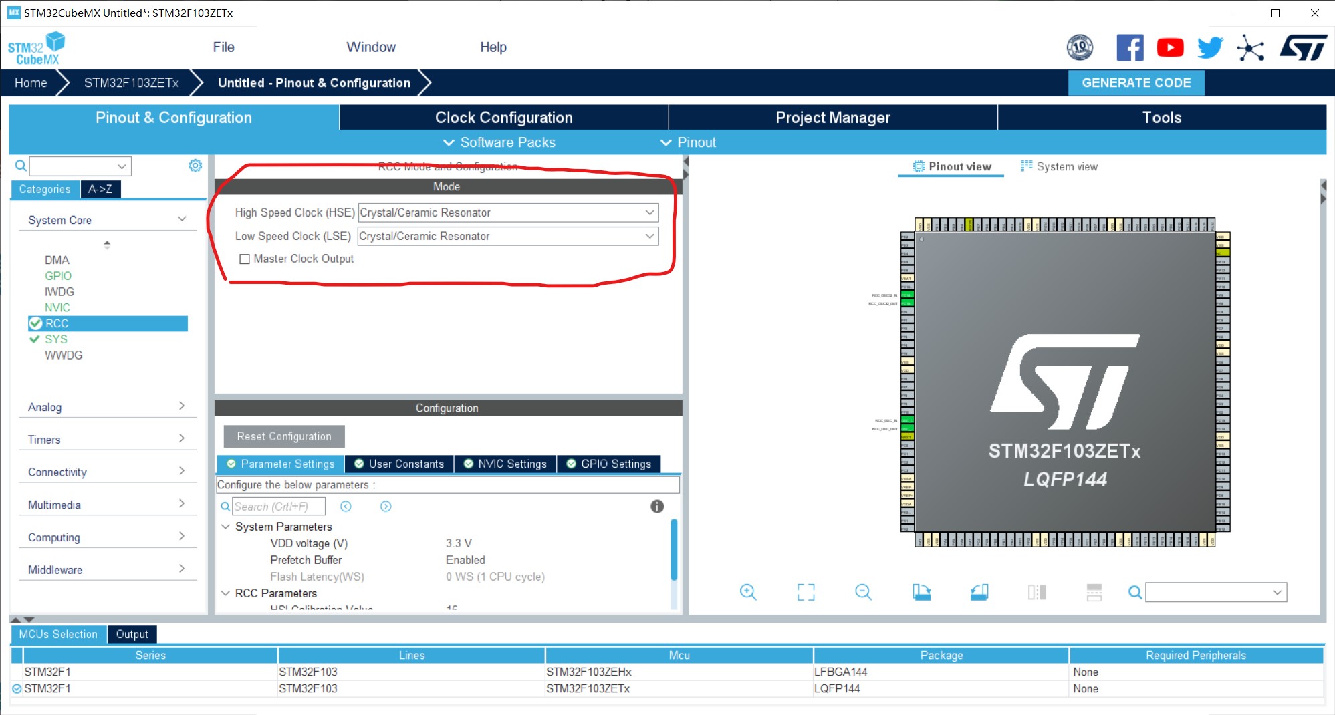
Task: Zoom out of the pinout view
Action: 863,592
